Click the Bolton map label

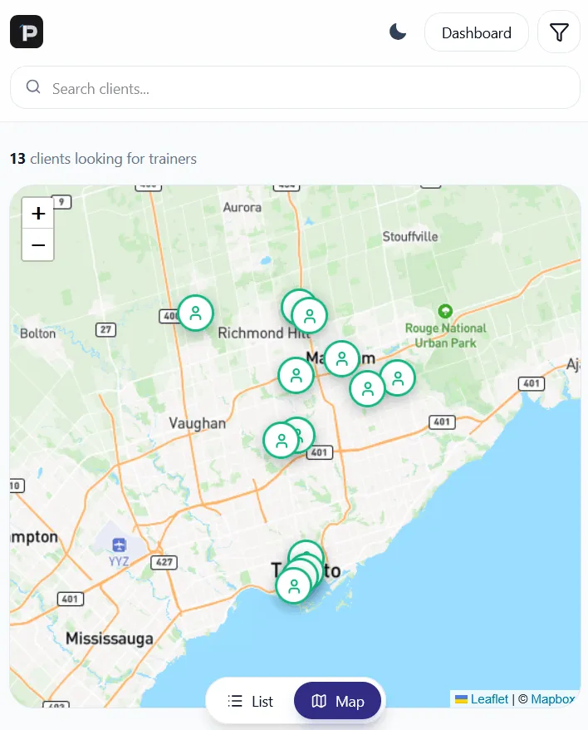pos(37,333)
